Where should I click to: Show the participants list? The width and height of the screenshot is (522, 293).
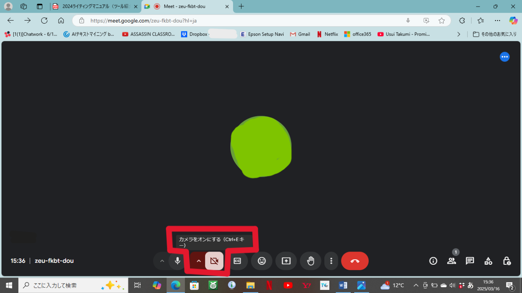pyautogui.click(x=451, y=261)
